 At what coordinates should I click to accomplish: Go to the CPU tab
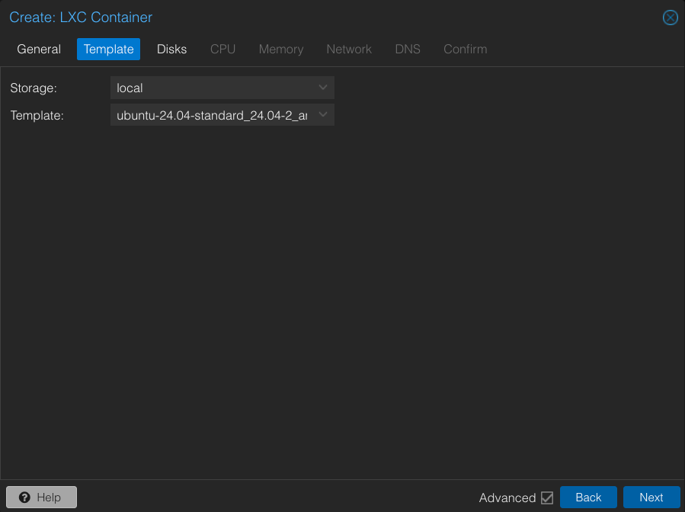(x=222, y=49)
